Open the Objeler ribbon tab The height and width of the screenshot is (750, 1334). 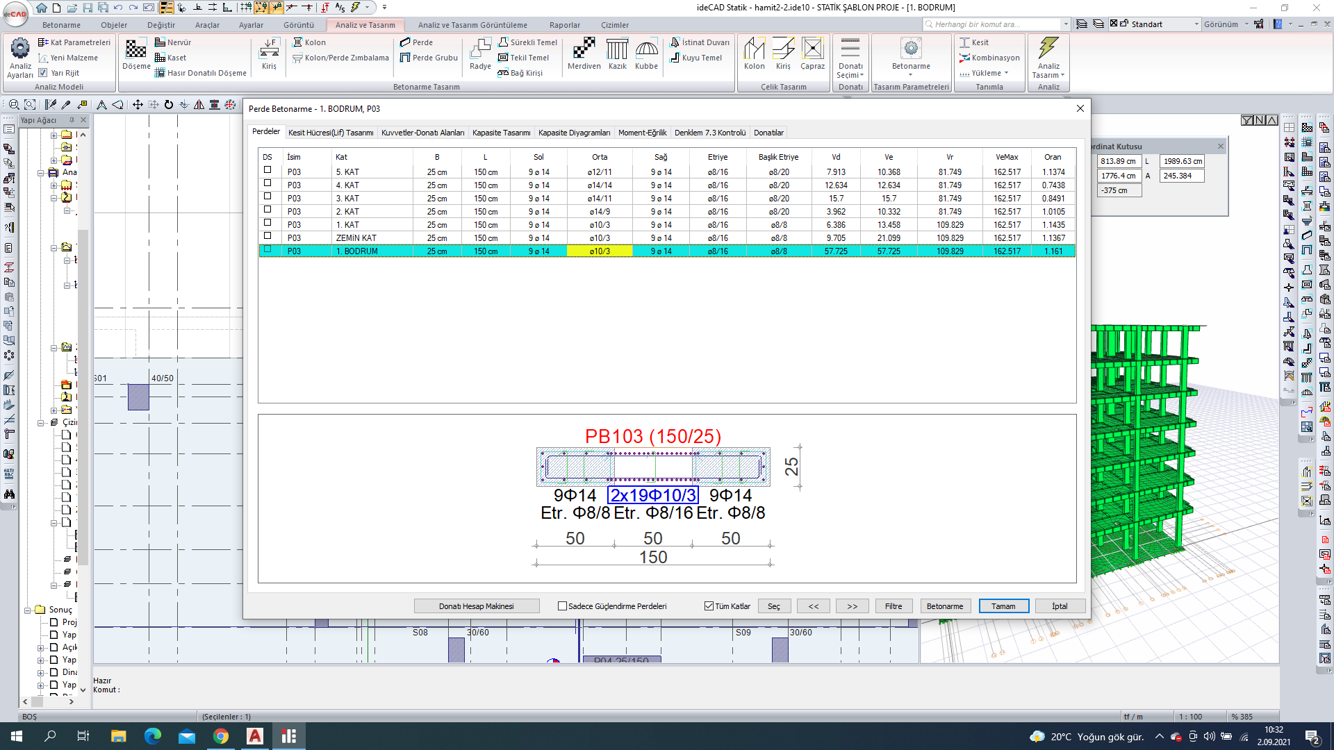pyautogui.click(x=114, y=25)
